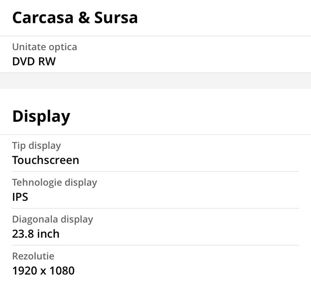Click the gray divider band between sections
311x281 pixels.
pos(155,81)
